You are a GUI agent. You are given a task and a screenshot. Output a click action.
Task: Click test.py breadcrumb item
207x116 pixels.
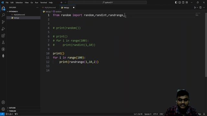click(x=48, y=12)
